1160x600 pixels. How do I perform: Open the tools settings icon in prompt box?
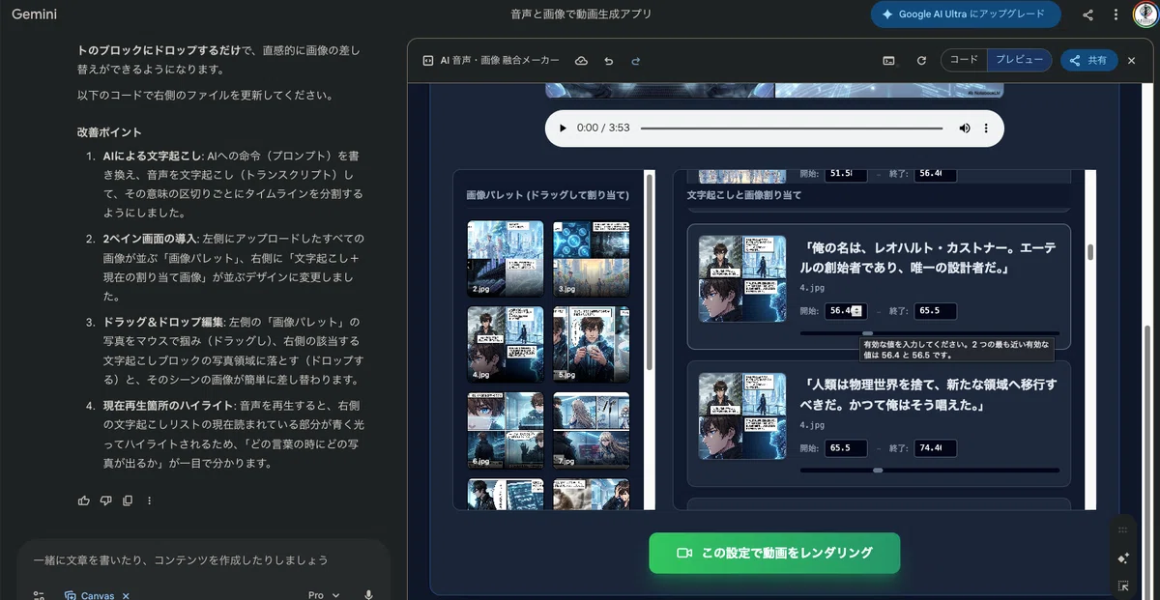[39, 595]
